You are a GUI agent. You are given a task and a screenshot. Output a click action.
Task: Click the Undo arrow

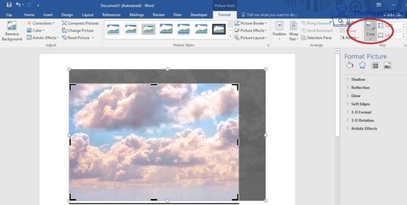pos(19,5)
